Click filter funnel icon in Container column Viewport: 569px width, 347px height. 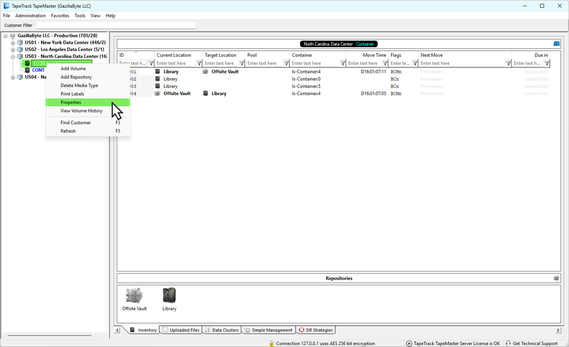coord(343,63)
